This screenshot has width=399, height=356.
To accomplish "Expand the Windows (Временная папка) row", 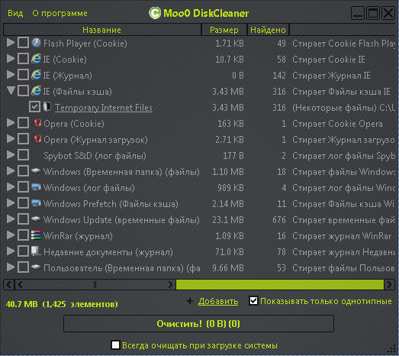I will pos(10,170).
